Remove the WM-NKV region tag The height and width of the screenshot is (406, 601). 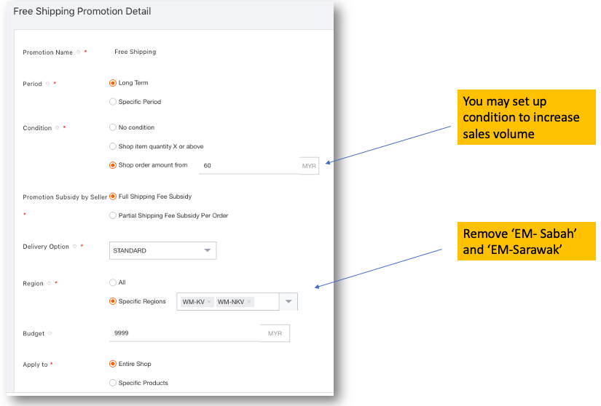pos(248,302)
